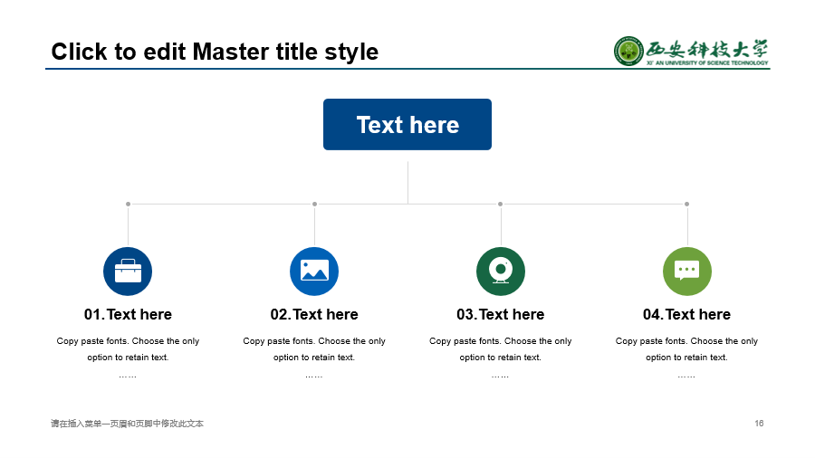Viewport: 815px width, 458px height.
Task: Select the '03.Text here' heading
Action: click(x=501, y=314)
